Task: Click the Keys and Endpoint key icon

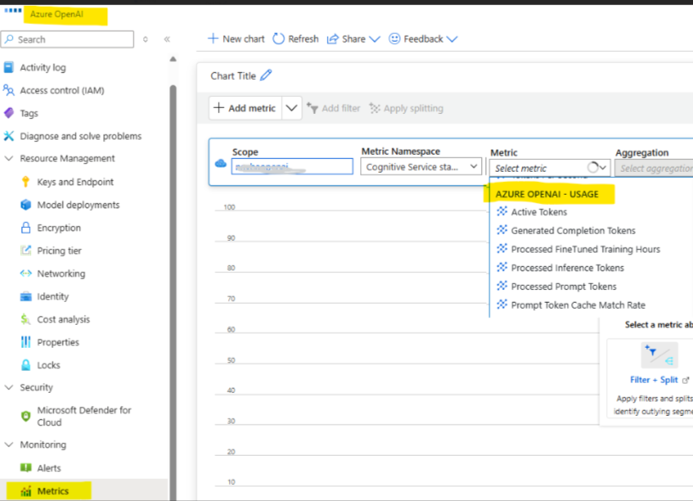Action: point(26,182)
